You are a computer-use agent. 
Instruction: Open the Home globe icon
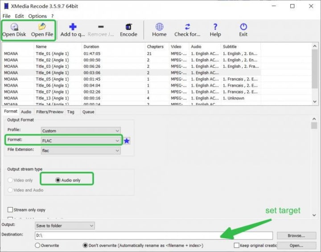(159, 27)
